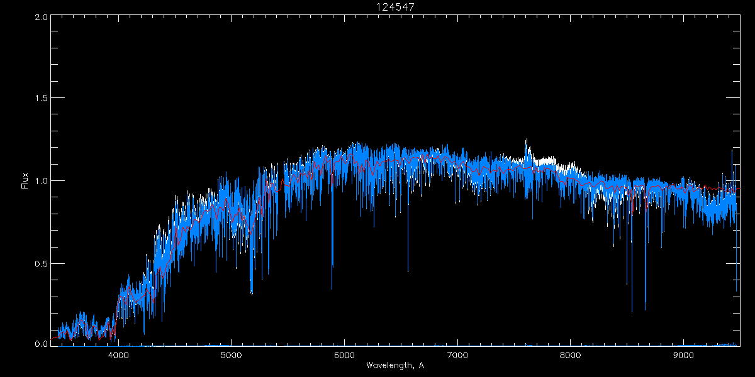755x377 pixels.
Task: Click the Flux y-axis label
Action: pyautogui.click(x=25, y=181)
